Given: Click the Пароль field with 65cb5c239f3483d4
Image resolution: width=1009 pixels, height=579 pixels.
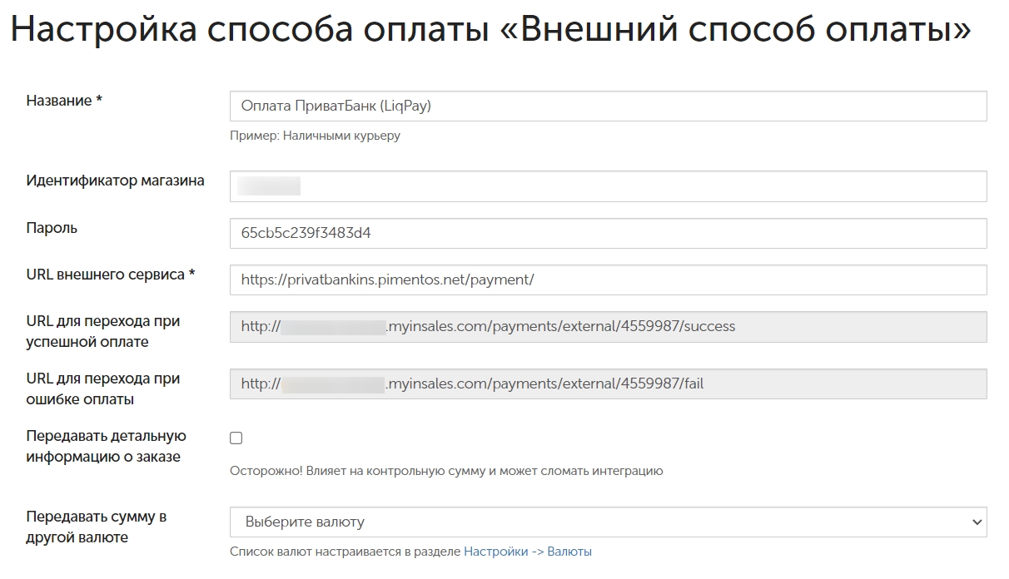Looking at the screenshot, I should [x=608, y=233].
